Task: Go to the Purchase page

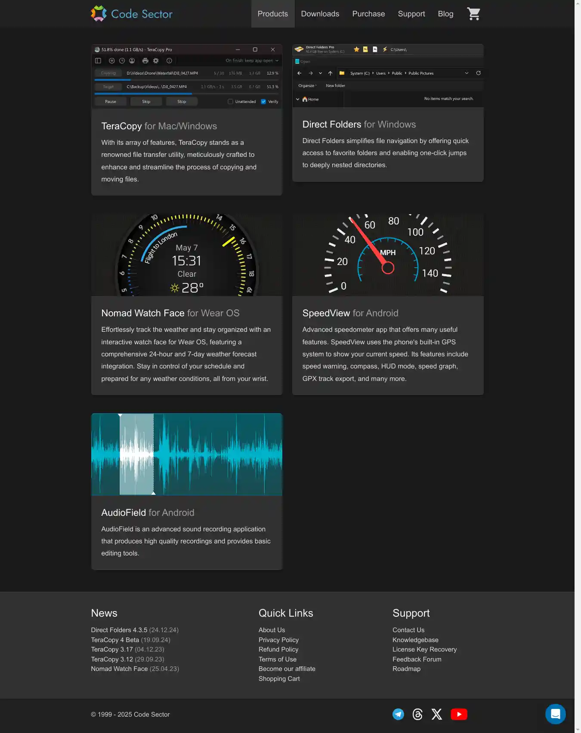Action: click(368, 14)
